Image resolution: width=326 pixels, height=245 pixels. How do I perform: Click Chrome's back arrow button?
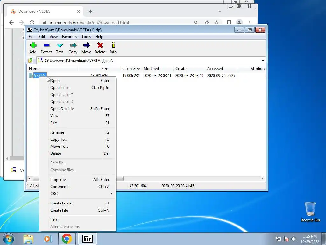(11, 23)
